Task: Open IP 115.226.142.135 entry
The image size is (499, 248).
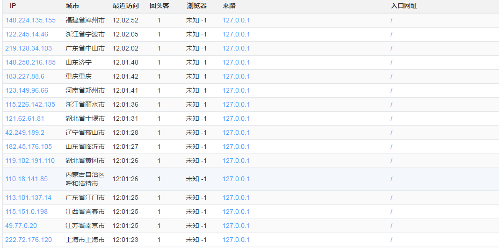Action: (30, 104)
